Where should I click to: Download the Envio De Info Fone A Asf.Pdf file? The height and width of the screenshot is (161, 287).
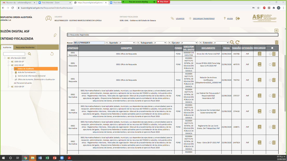click(x=259, y=54)
